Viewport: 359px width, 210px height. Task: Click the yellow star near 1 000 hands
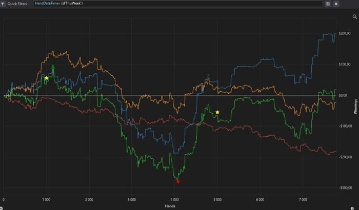coord(47,78)
